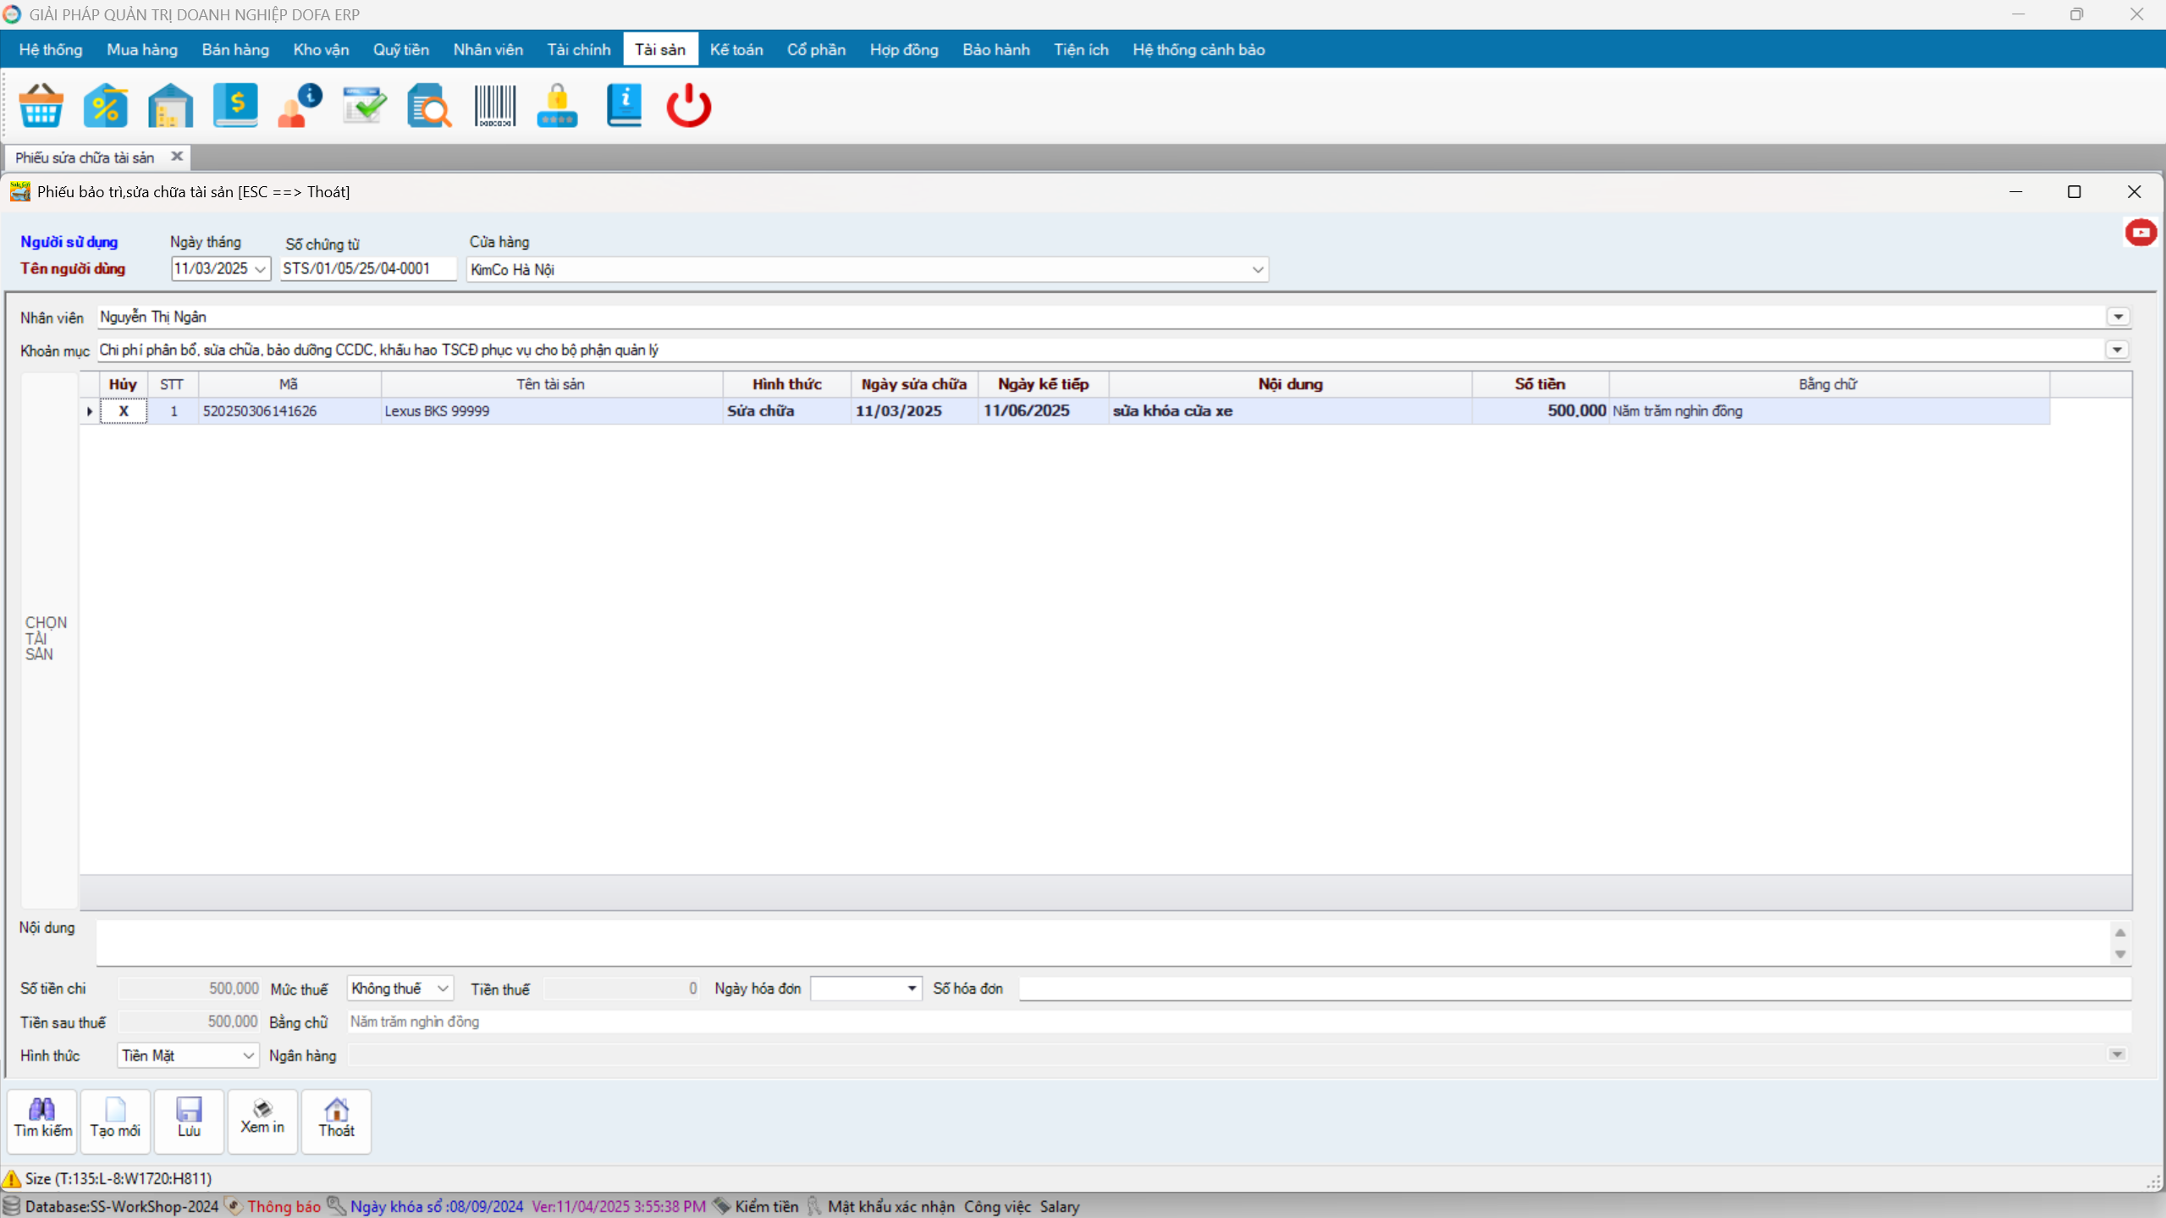Click the shopping basket toolbar icon
The width and height of the screenshot is (2166, 1218).
click(41, 106)
